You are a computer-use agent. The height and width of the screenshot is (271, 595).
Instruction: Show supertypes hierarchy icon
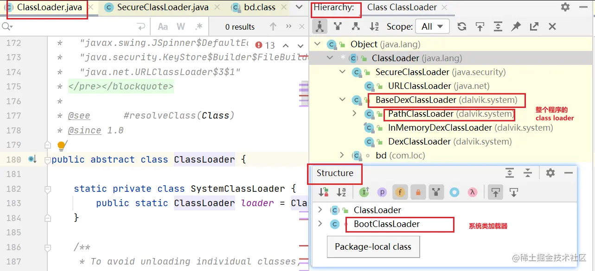(338, 26)
